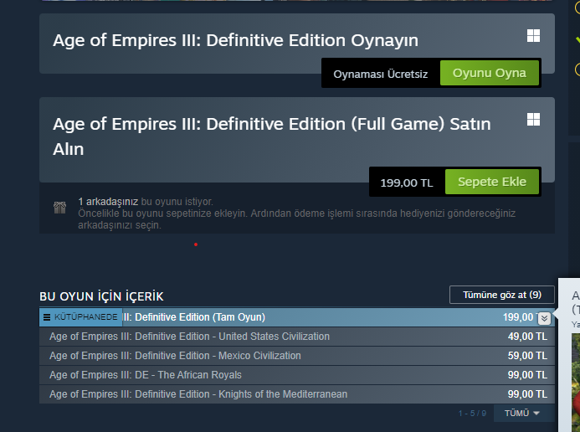Screen dimensions: 580x432
Task: Select the Mexico Civilization DLC row
Action: pyautogui.click(x=175, y=356)
